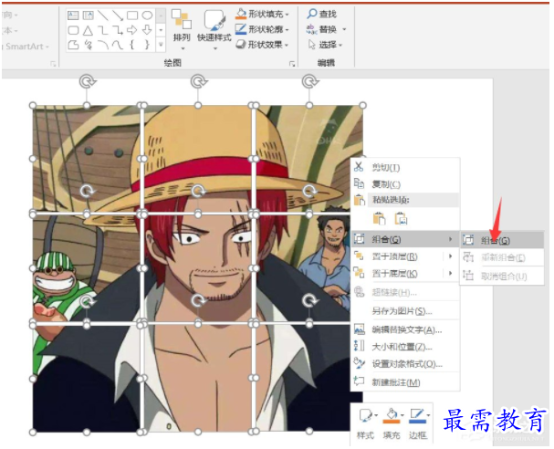Insert the right block arrow shape

coord(132,30)
